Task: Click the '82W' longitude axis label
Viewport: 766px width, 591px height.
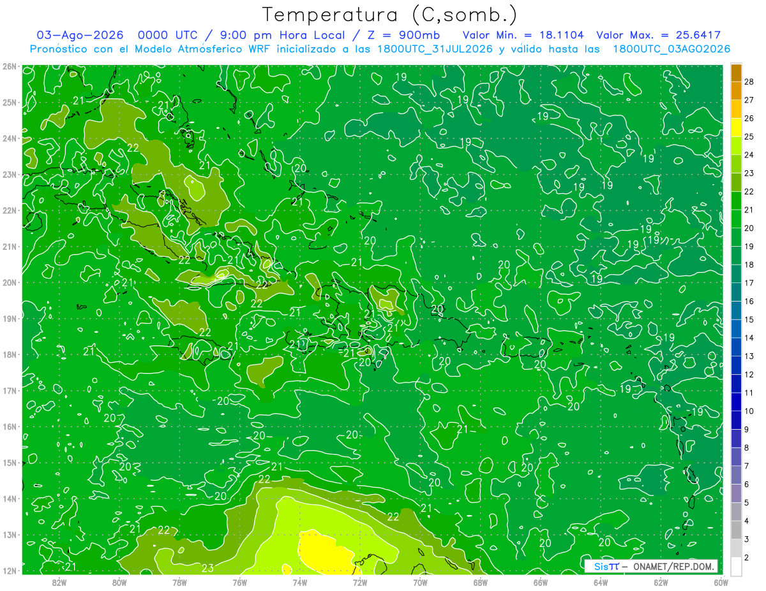Action: (x=59, y=582)
